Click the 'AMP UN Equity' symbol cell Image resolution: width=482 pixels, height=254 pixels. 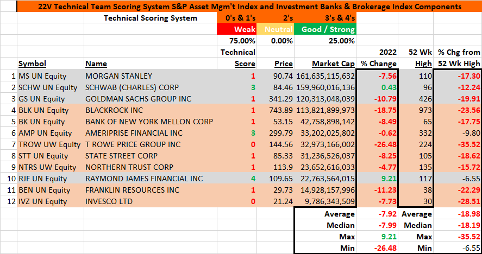coord(51,133)
